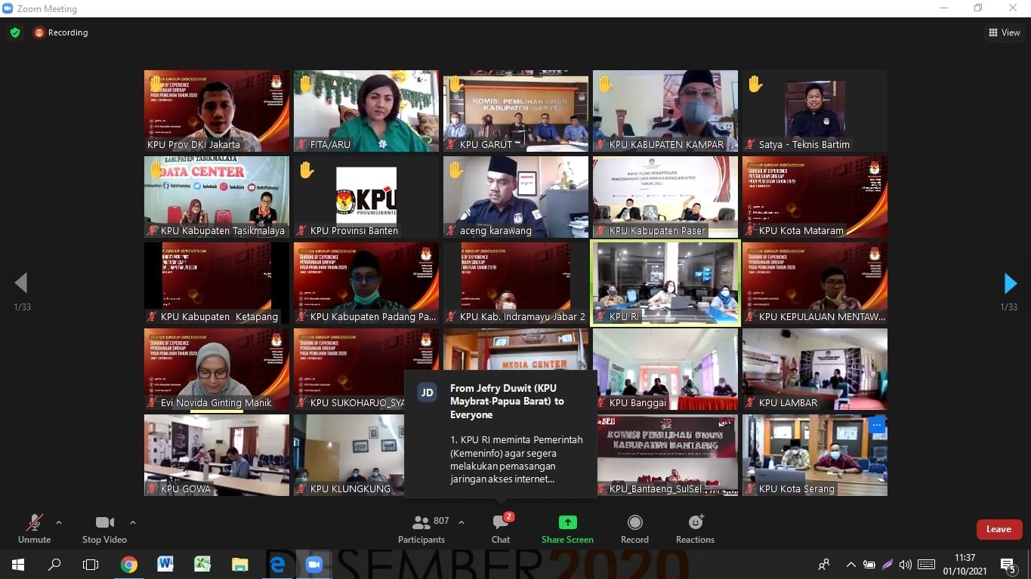1031x579 pixels.
Task: Click the green encryption shield icon
Action: click(x=15, y=32)
